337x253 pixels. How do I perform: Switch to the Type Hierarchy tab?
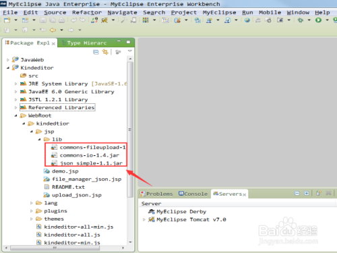pos(84,43)
